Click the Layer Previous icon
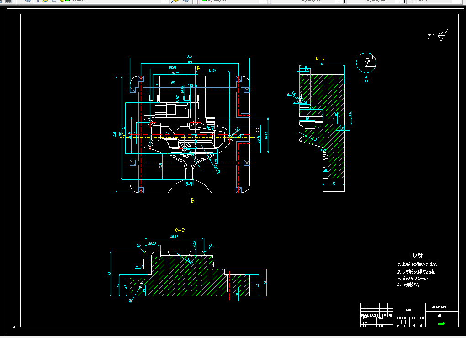 pos(185,1)
